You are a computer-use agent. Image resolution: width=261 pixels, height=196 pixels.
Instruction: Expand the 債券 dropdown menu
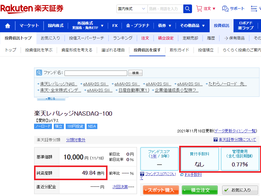coord(165,26)
